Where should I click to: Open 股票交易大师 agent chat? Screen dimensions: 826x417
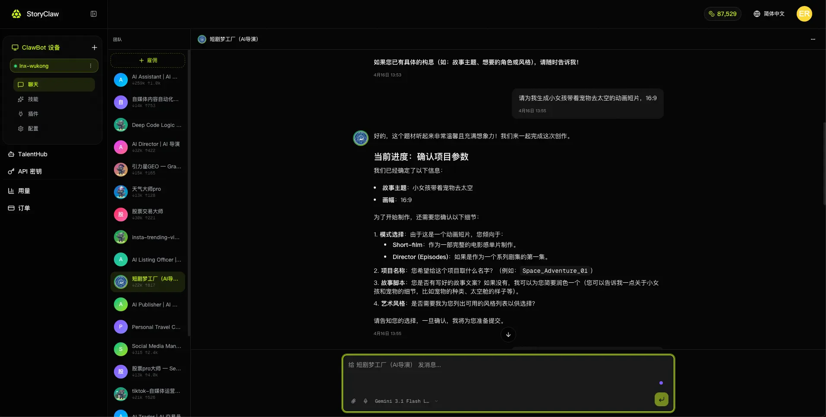click(148, 215)
